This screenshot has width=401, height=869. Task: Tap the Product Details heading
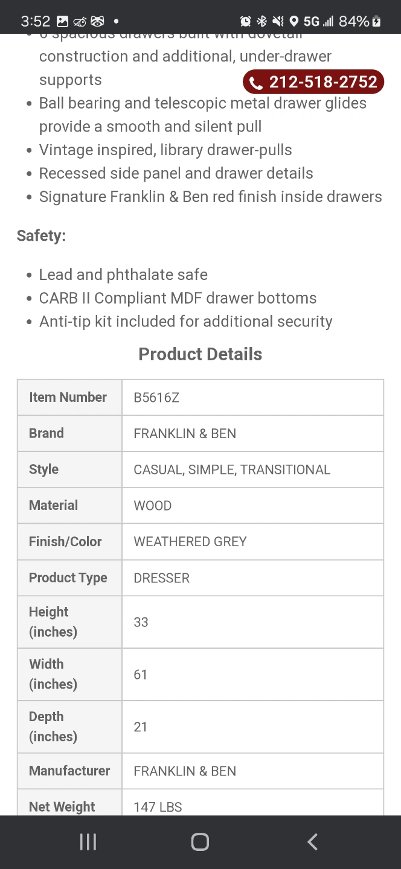click(200, 354)
